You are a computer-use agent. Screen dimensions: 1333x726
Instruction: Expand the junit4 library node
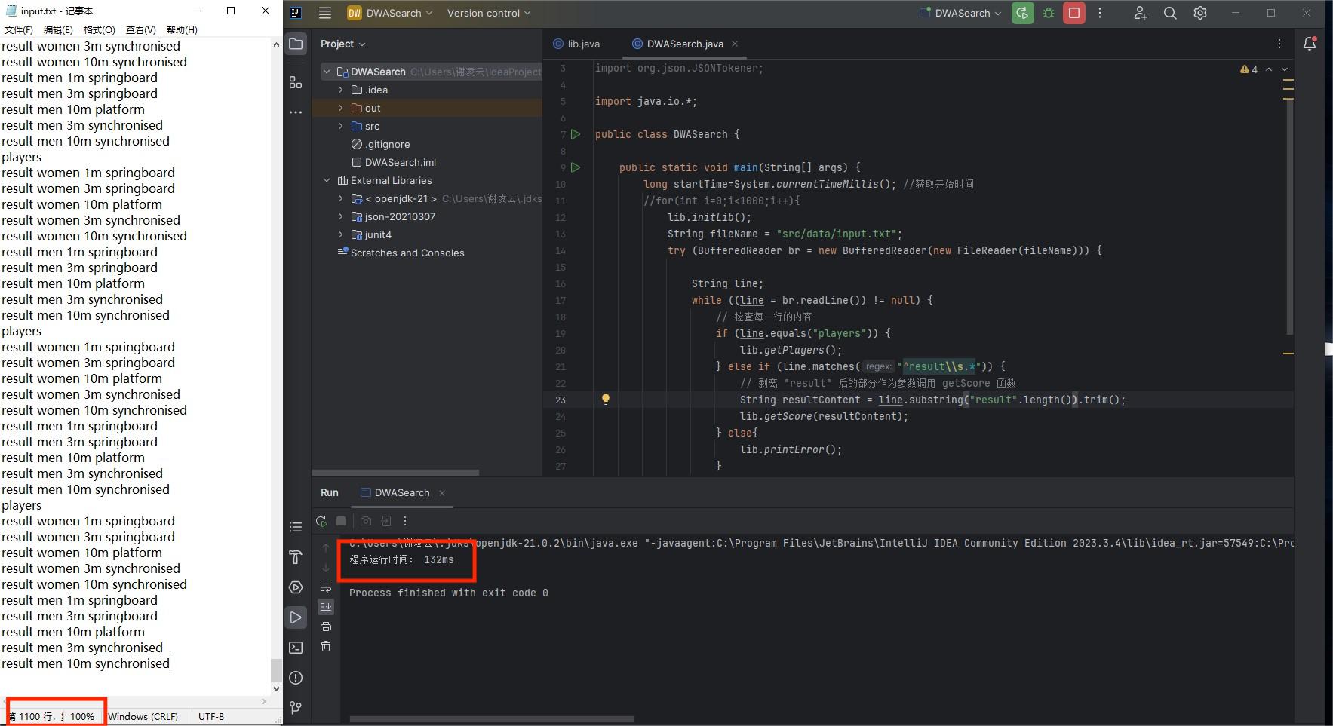coord(340,234)
